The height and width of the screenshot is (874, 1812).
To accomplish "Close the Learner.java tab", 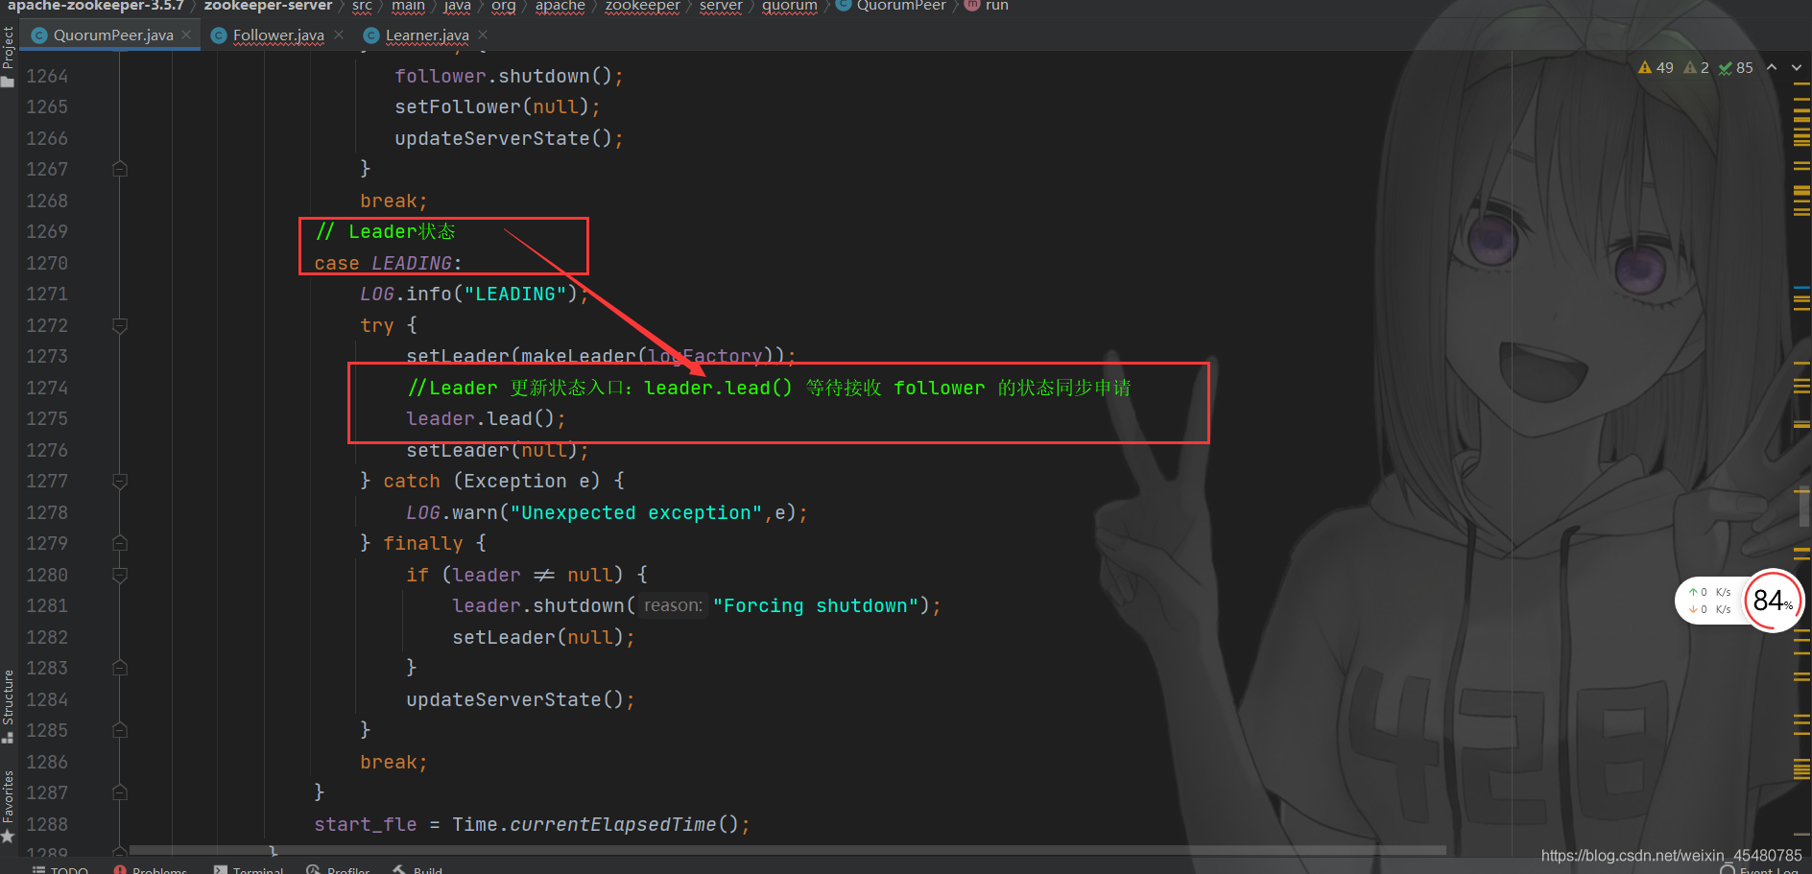I will point(483,35).
